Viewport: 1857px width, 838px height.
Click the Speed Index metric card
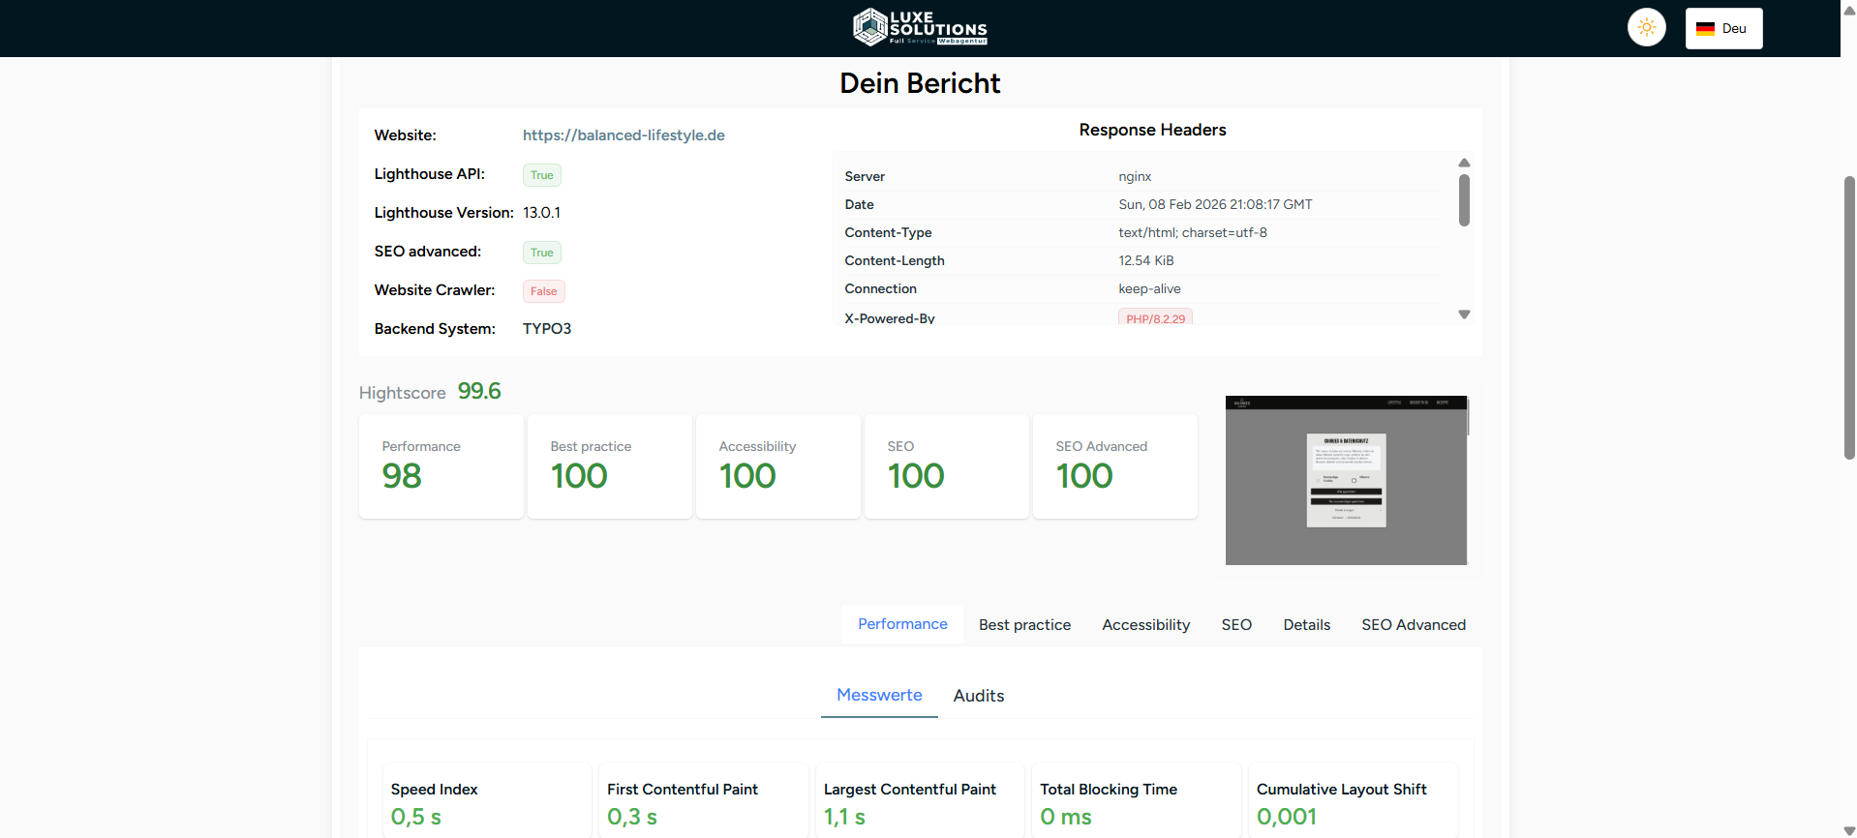(487, 800)
